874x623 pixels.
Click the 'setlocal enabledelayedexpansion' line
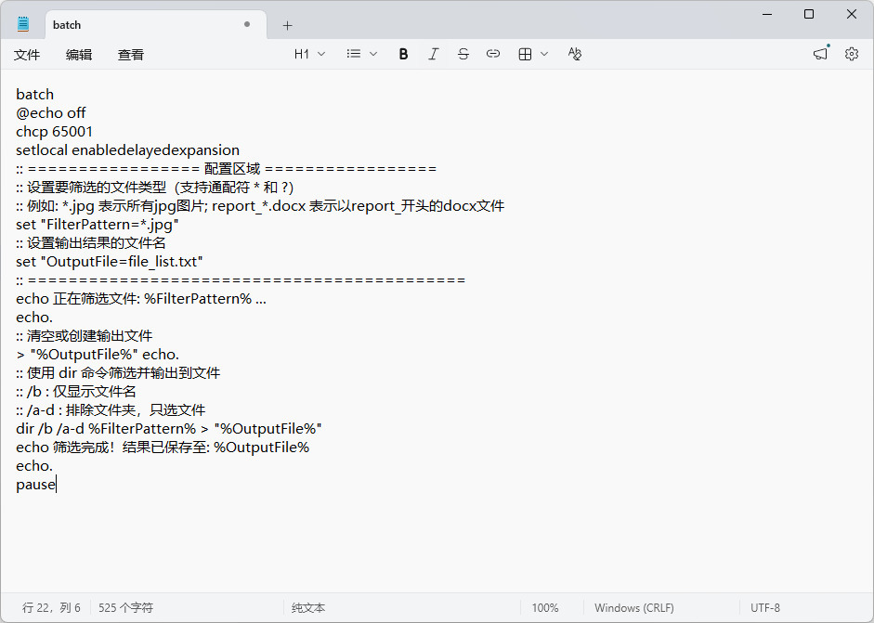127,149
